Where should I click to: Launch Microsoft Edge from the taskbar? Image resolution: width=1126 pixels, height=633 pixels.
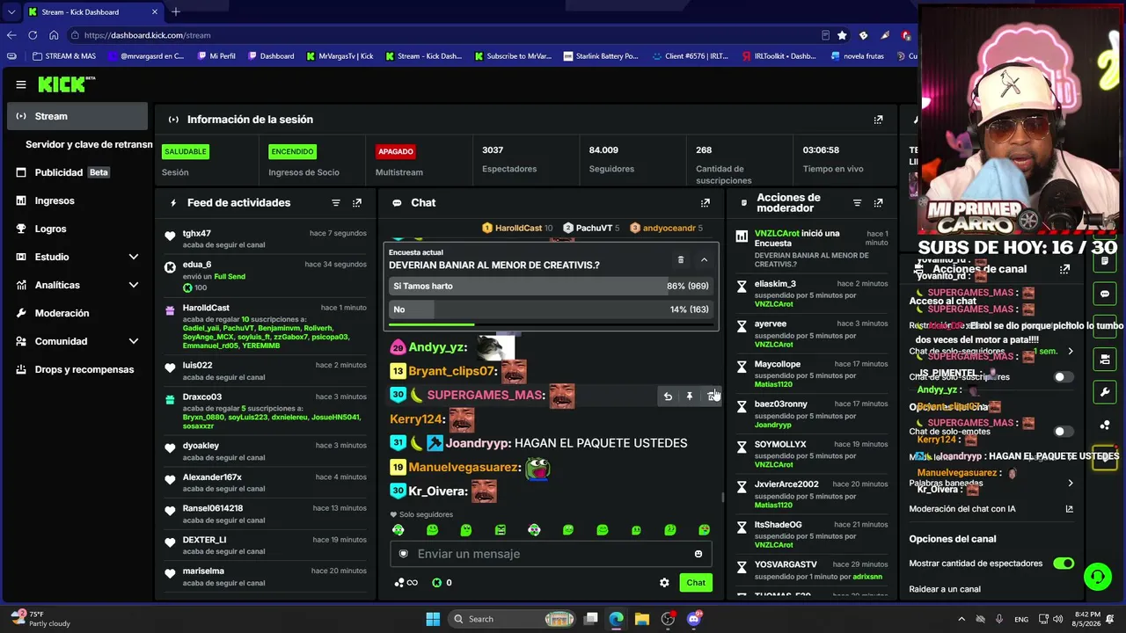(617, 619)
